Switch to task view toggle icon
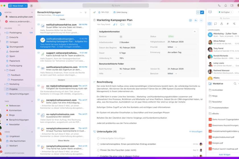This screenshot has height=159, width=239. tap(202, 12)
